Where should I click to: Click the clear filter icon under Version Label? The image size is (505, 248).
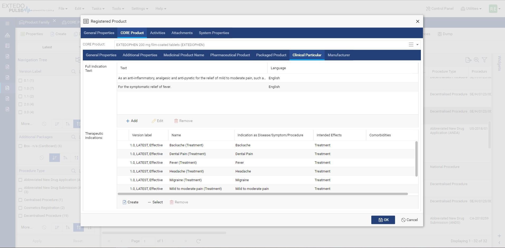44,124
